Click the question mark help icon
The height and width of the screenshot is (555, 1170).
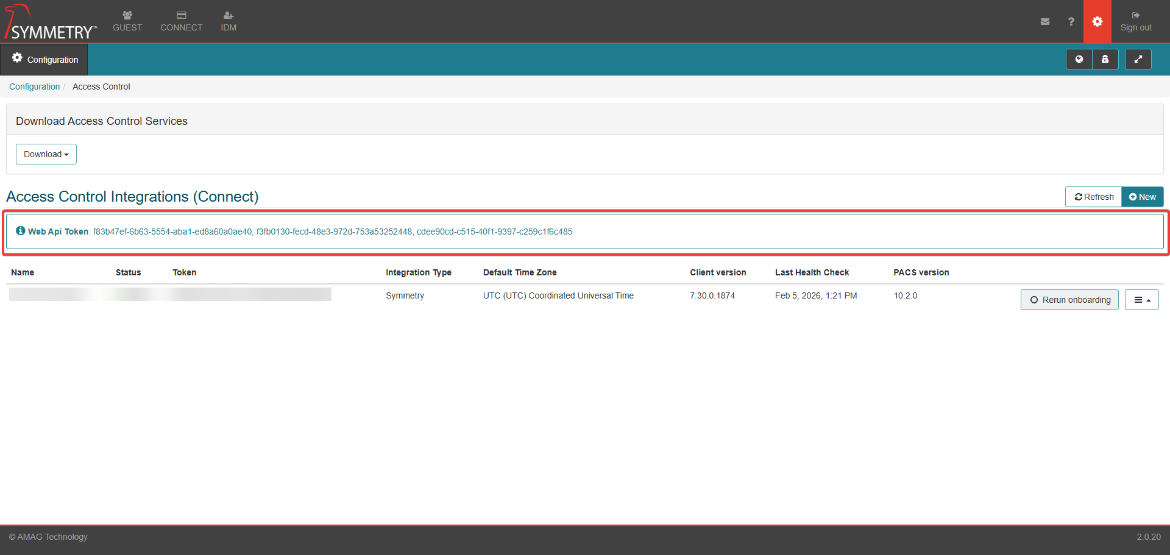[1071, 21]
